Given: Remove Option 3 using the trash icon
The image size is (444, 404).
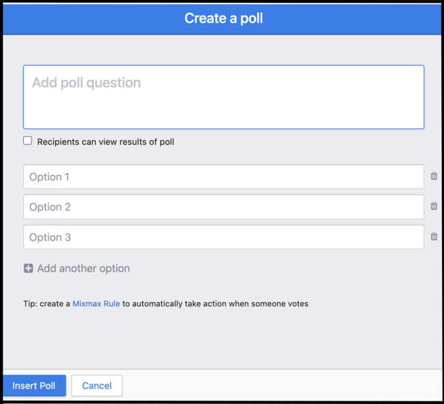Looking at the screenshot, I should point(434,237).
